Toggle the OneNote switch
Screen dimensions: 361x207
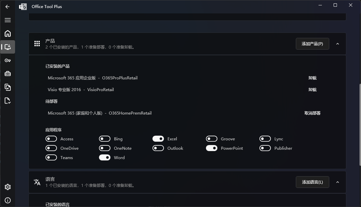[105, 148]
